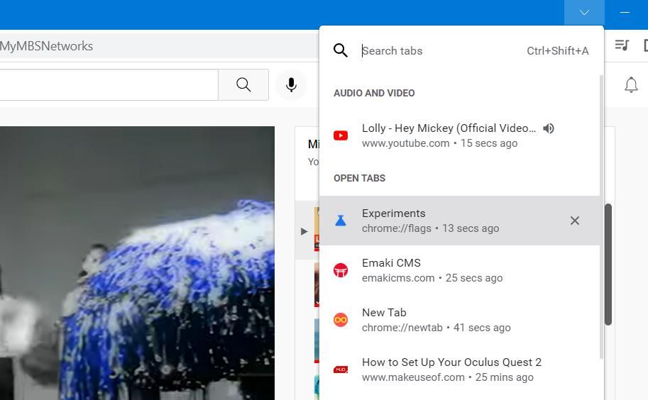Click 'emakicms.com • 25 secs ago' text
Viewport: 648px width, 400px height.
432,278
